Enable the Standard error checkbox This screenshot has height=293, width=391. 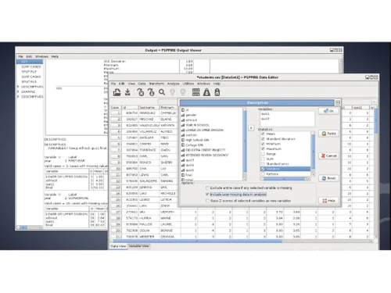click(263, 164)
